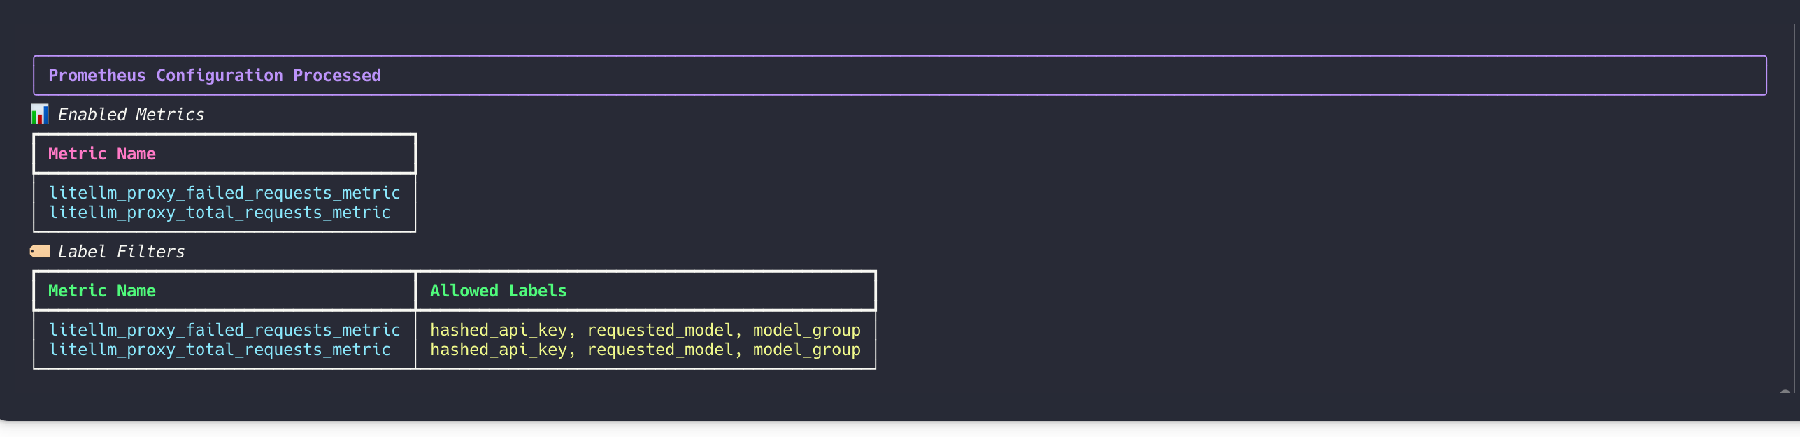Screen dimensions: 1800x437
Task: Click model_group label in the total requests row
Action: [806, 350]
